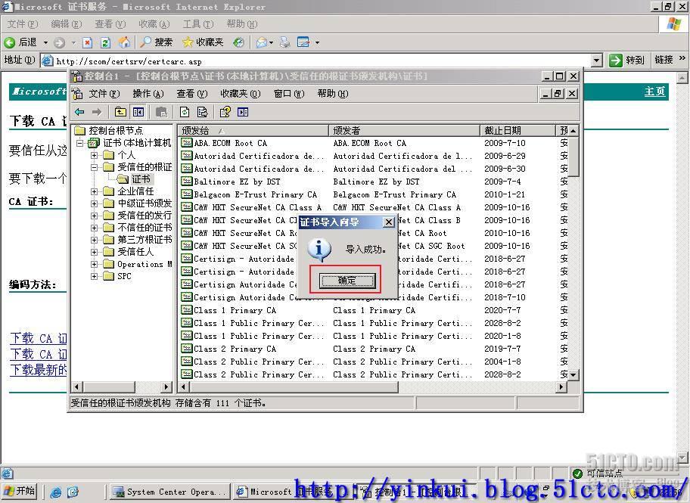Select Class 2 Primary CA certificate

point(235,349)
